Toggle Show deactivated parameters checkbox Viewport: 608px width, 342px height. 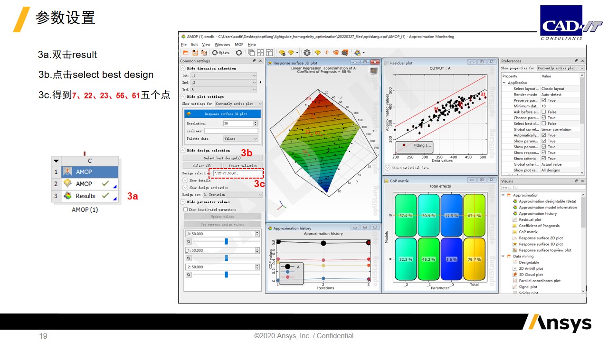point(186,209)
